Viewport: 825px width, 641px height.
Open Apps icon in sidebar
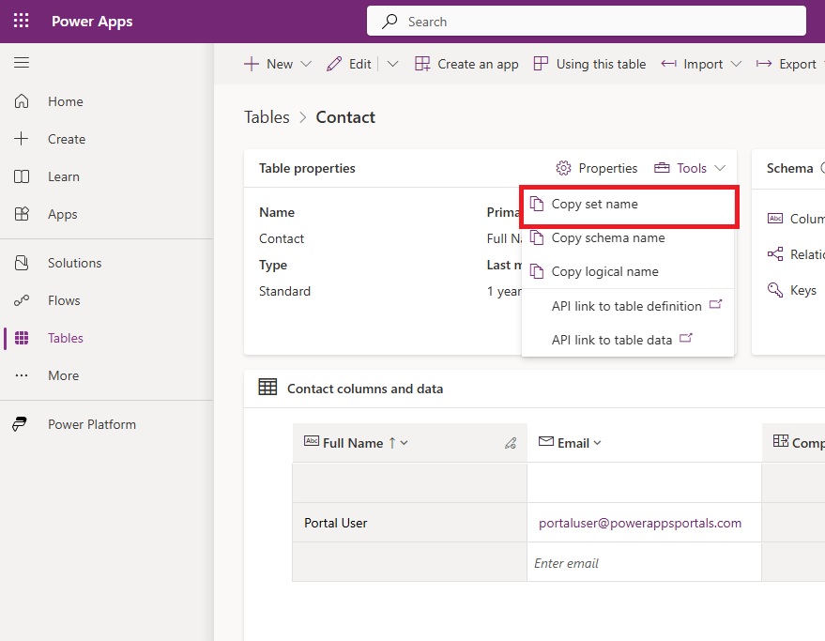pos(22,214)
